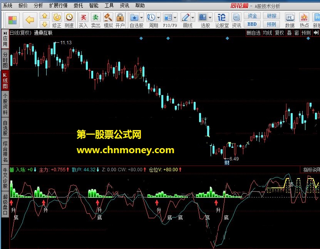The image size is (320, 249).
Task: Open the 资讯 menu in the menu bar
Action: point(124,5)
